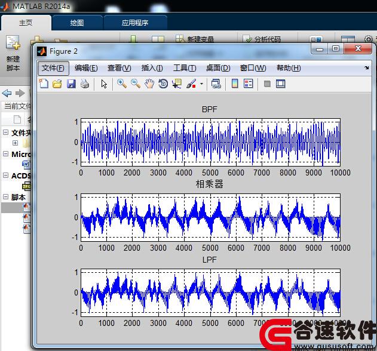
Task: Click the Hide Plot Tools icon
Action: [x=267, y=84]
